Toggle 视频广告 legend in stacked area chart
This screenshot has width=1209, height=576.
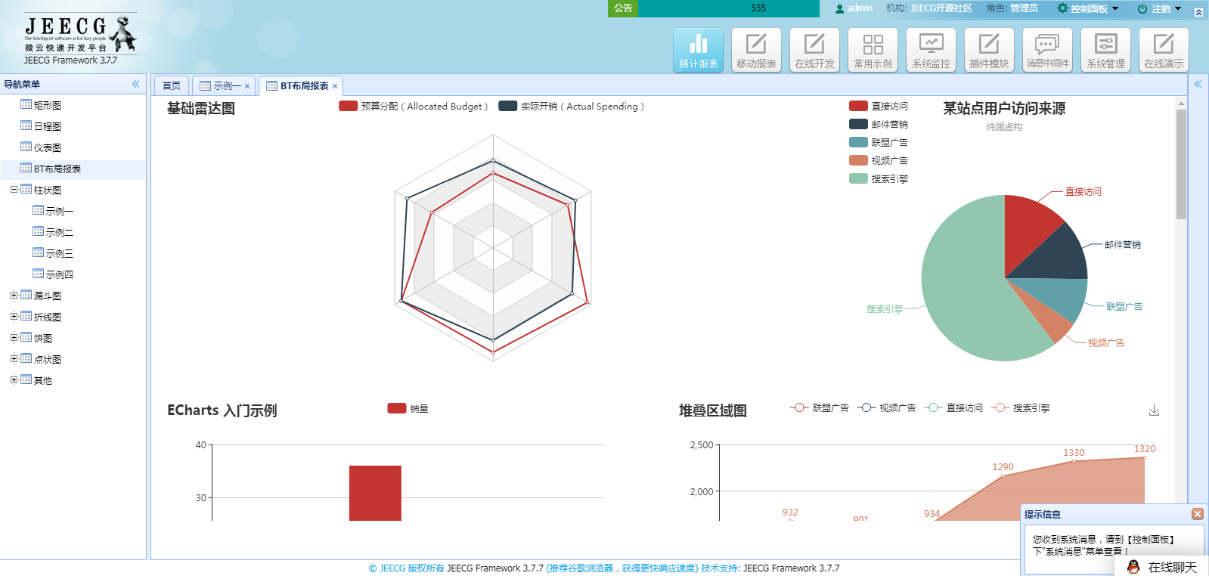pos(886,408)
